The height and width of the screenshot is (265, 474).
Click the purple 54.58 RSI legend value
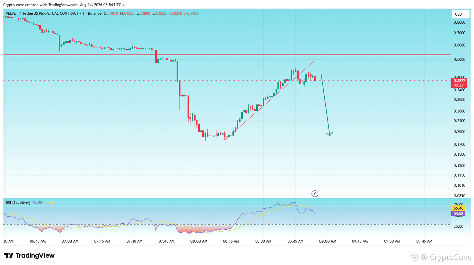37,203
